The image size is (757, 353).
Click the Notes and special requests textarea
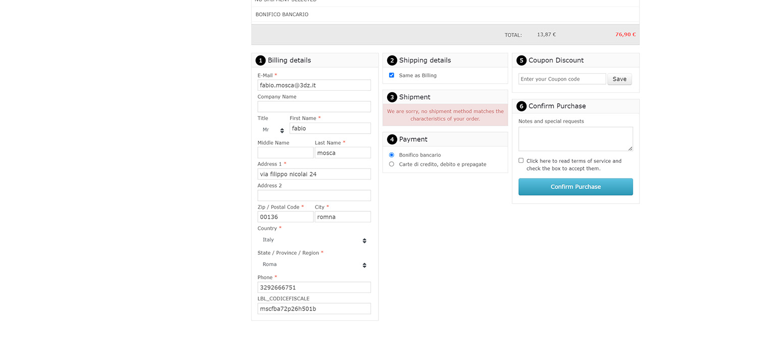click(x=575, y=139)
